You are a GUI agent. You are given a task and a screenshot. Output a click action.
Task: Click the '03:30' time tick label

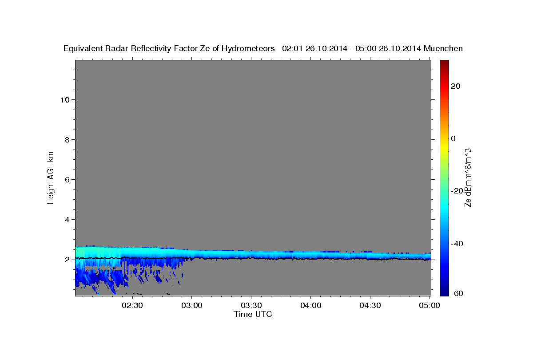251,305
